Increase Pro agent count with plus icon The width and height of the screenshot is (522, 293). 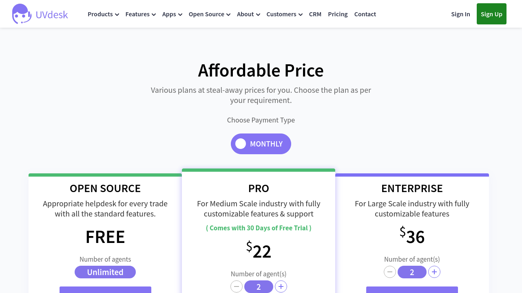281,286
